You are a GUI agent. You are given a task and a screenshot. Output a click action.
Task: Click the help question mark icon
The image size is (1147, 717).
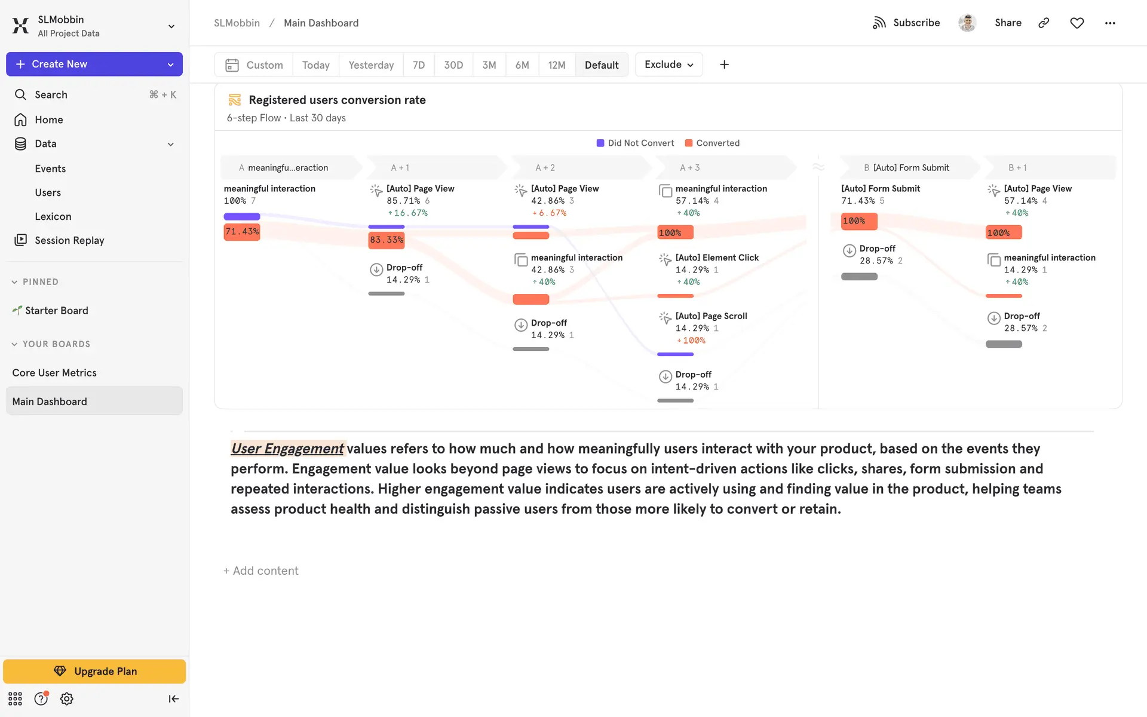[x=41, y=698]
